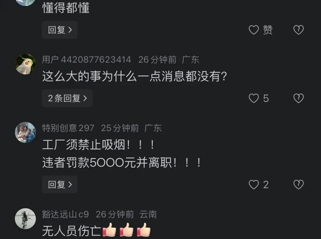Select comment text 无人员伤亡
The width and height of the screenshot is (321, 239).
(x=72, y=231)
